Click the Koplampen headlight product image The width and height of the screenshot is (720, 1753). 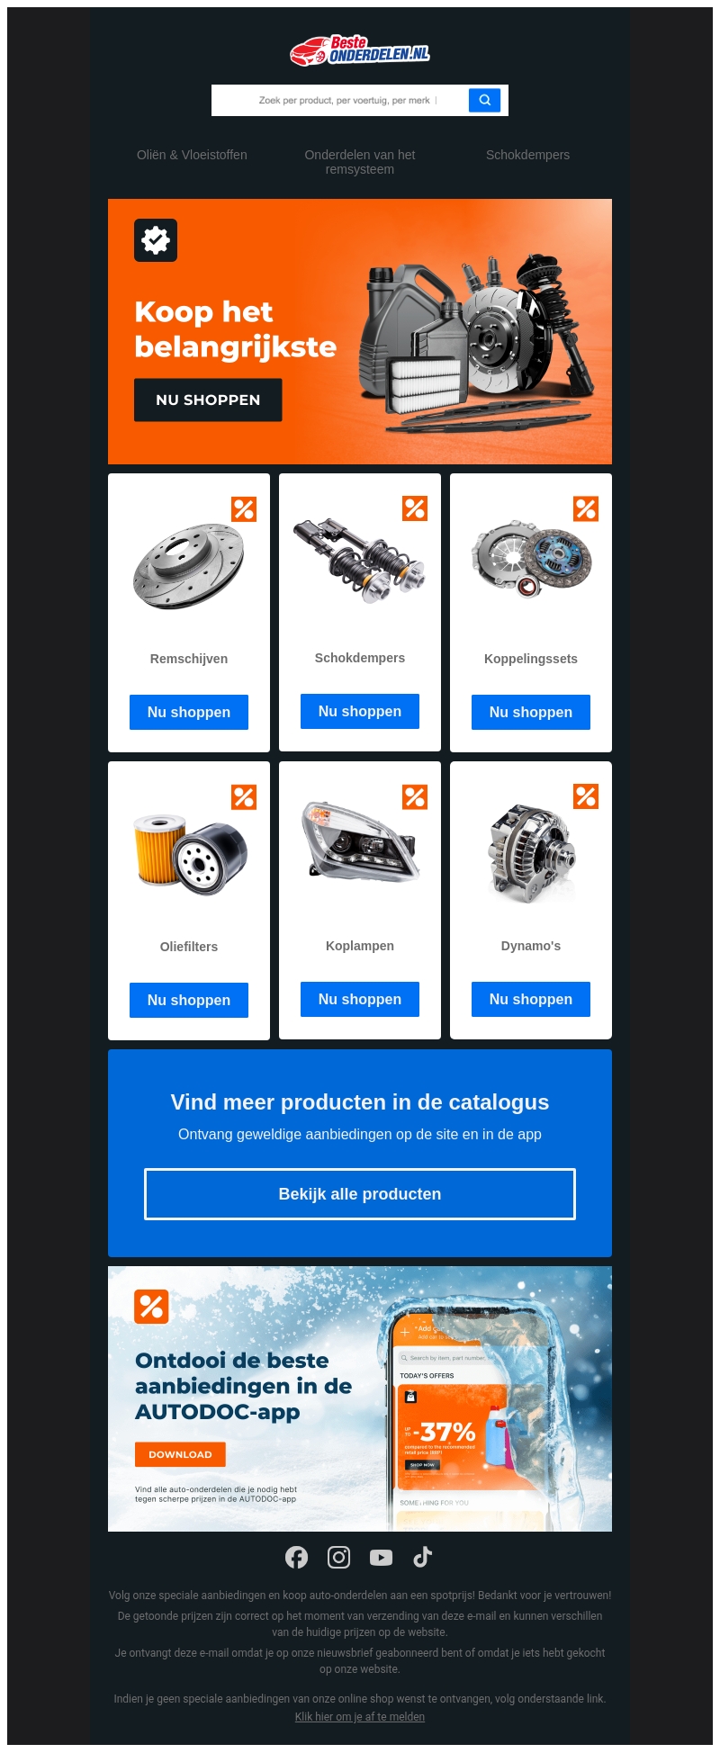tap(360, 841)
